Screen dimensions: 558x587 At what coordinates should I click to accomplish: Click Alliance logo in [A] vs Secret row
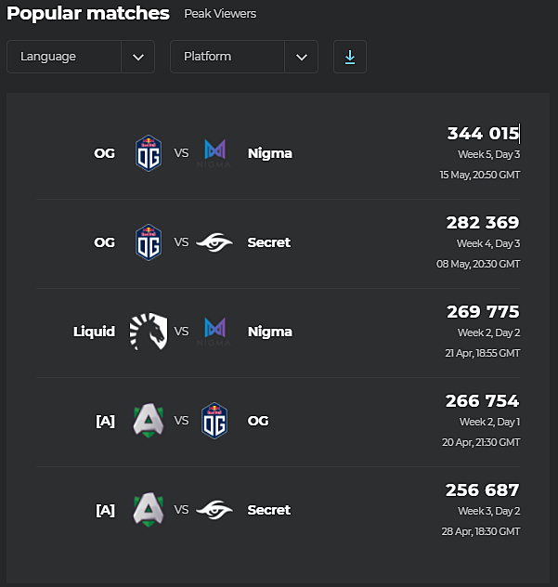[149, 510]
